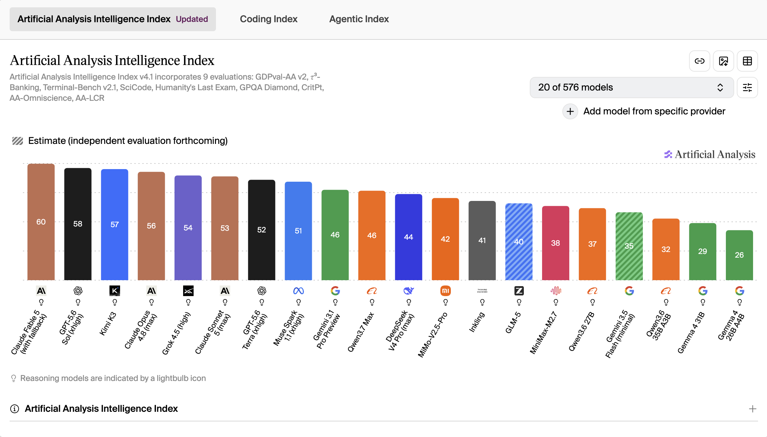Viewport: 767px width, 437px height.
Task: Download the chart as an image
Action: (723, 61)
